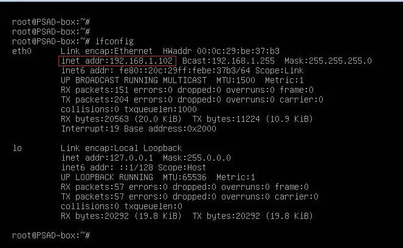The image size is (403, 248).
Task: Click the MTU:65536 value
Action: click(185, 177)
